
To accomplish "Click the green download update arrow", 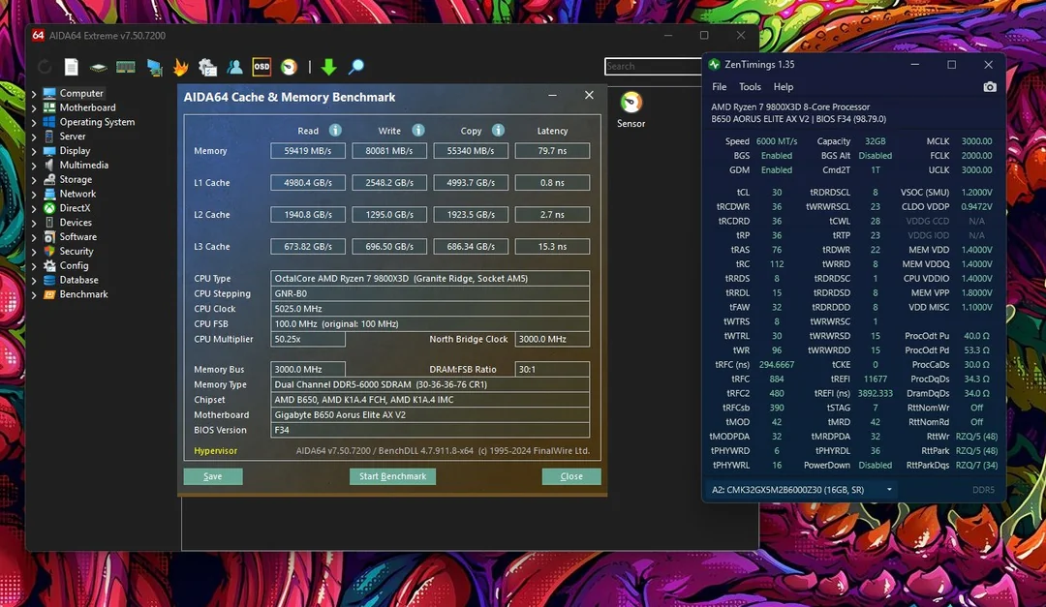I will (x=329, y=67).
